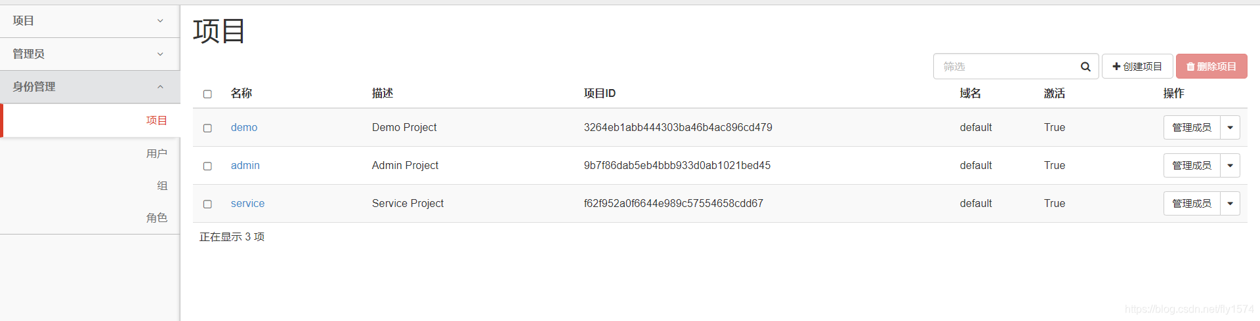Click the plus icon on 创建项目 button
Viewport: 1260px width, 321px height.
tap(1116, 67)
